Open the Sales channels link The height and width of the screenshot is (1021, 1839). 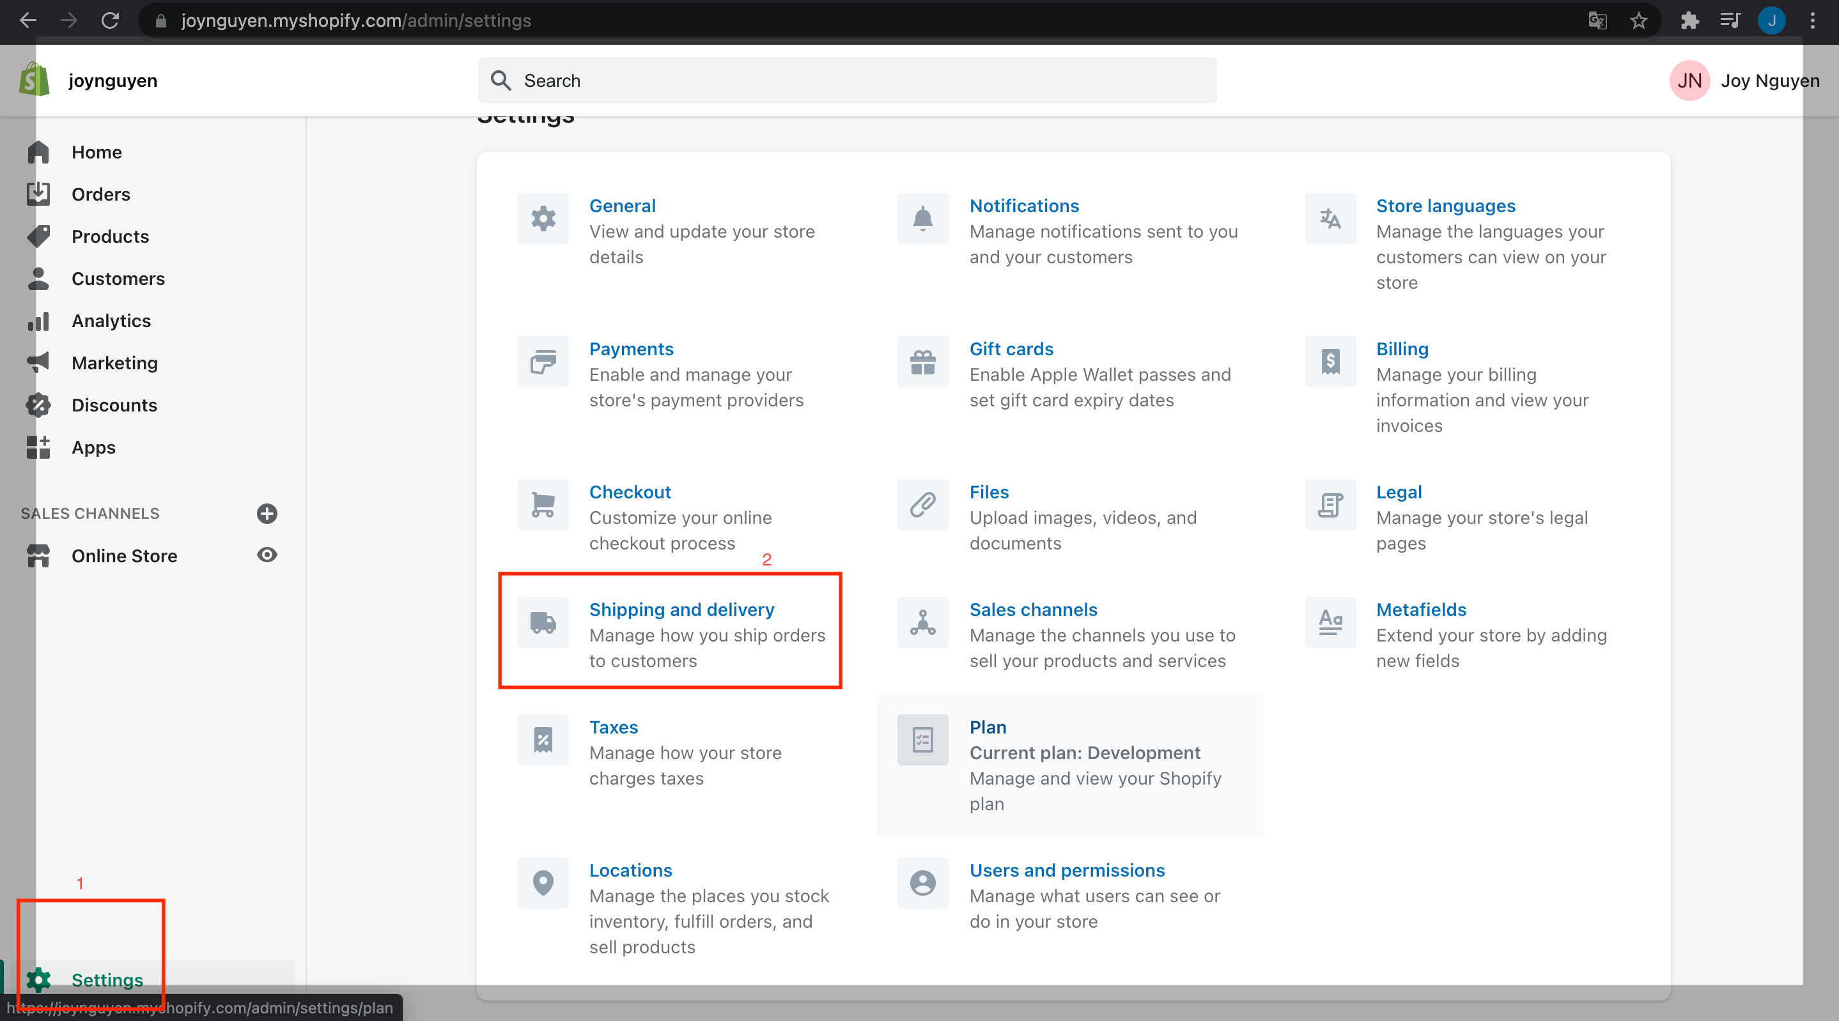pyautogui.click(x=1033, y=610)
